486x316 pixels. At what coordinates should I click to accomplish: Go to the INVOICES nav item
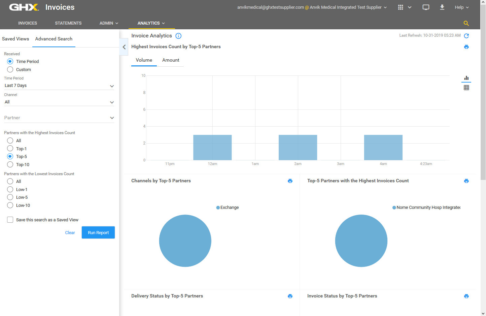pyautogui.click(x=28, y=23)
